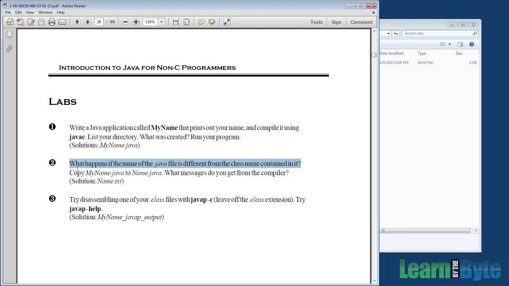Open the Sign pane
509x286 pixels.
point(336,22)
